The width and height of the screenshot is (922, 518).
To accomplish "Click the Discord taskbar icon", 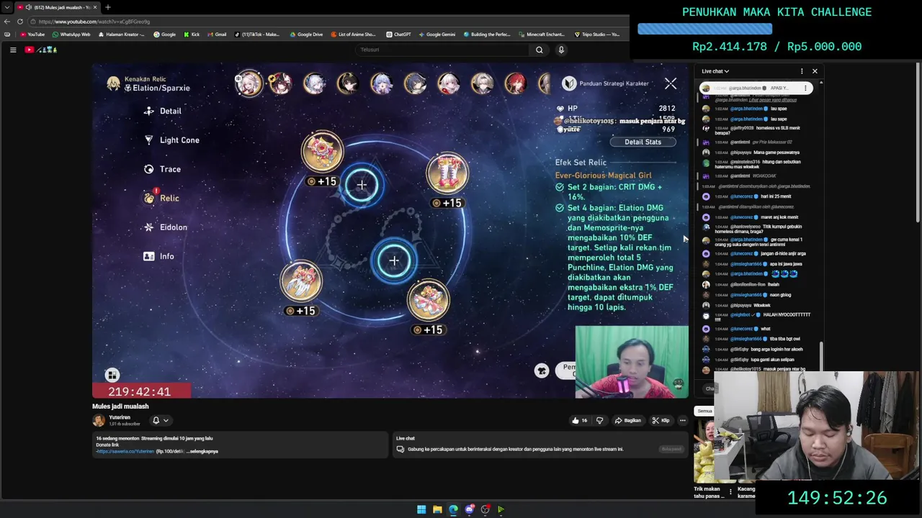I will 469,509.
